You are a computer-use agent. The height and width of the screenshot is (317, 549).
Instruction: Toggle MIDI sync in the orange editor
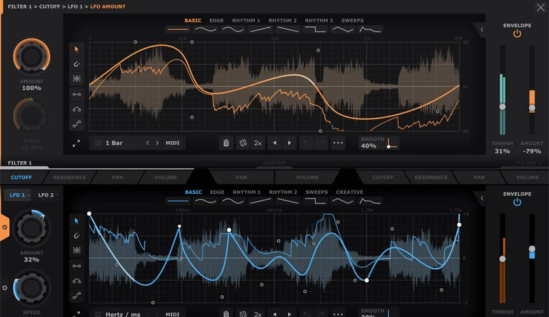click(x=173, y=143)
